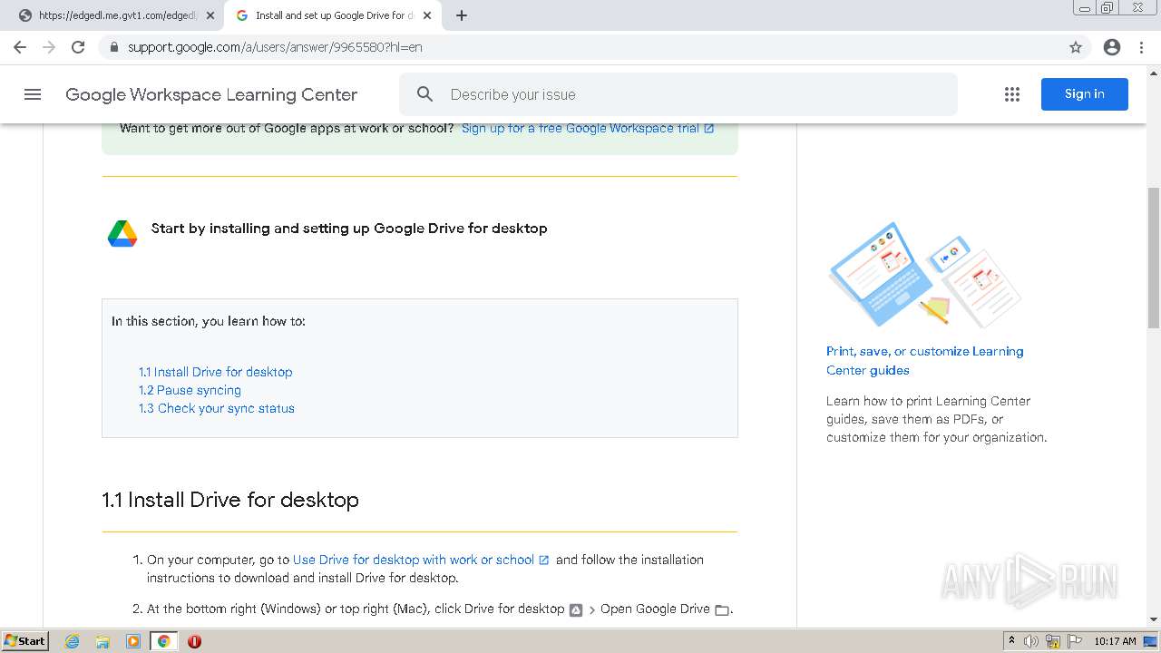1161x653 pixels.
Task: Click the folder icon beside Open Google Drive
Action: [722, 609]
